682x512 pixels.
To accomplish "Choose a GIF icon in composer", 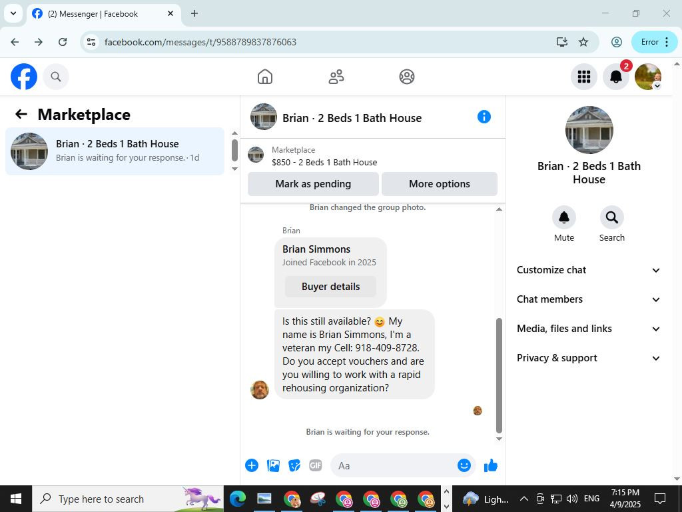I will pos(315,465).
